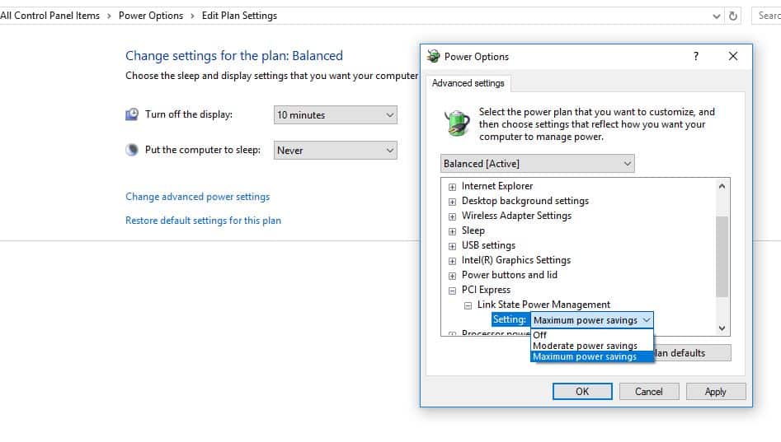Open the address bar history dropdown arrow
The image size is (781, 442).
tap(716, 16)
